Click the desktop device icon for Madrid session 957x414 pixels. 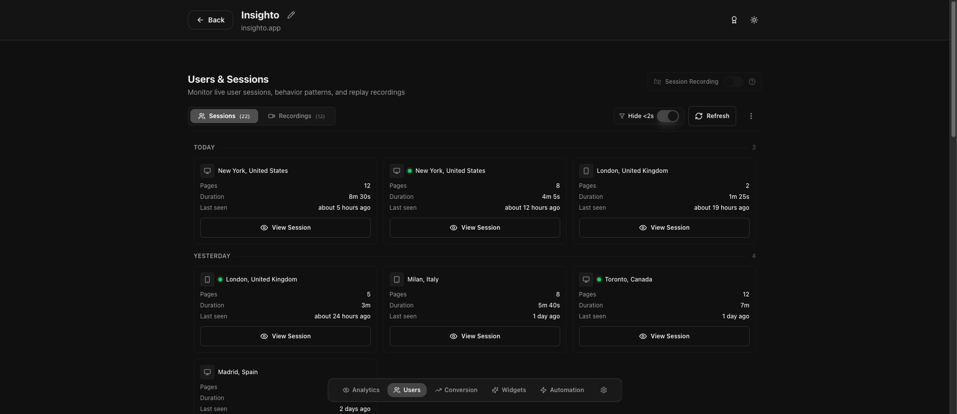pos(207,372)
